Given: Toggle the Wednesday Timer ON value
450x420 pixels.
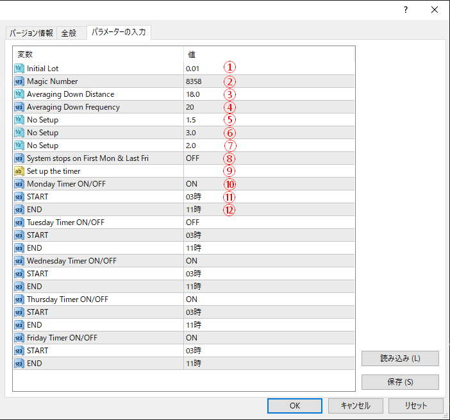Looking at the screenshot, I should (192, 261).
